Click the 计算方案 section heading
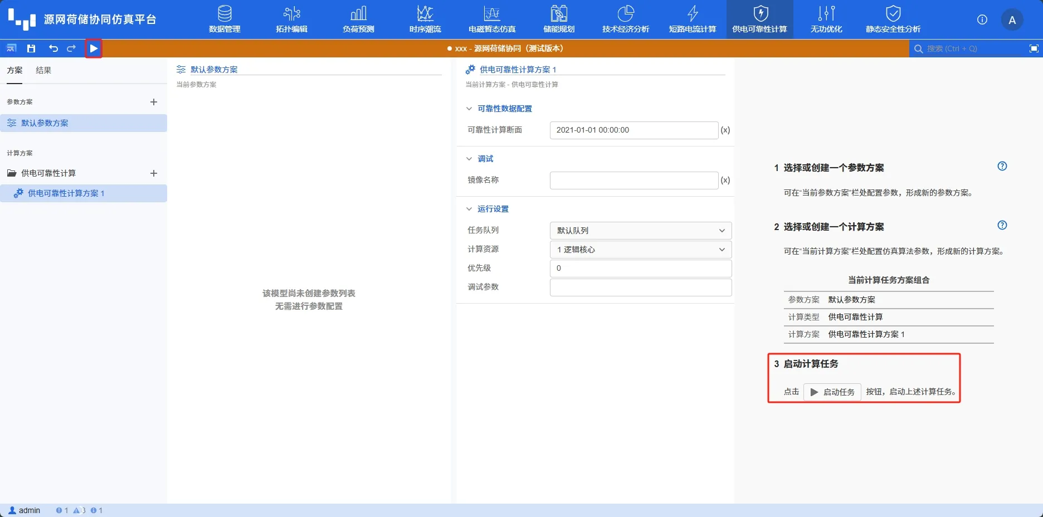This screenshot has height=517, width=1043. pyautogui.click(x=20, y=153)
